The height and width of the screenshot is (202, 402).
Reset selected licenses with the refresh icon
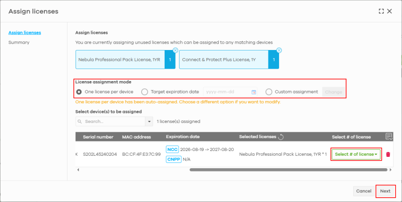click(x=281, y=137)
